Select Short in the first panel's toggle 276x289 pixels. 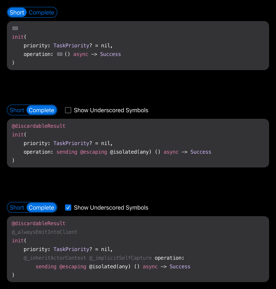click(x=17, y=12)
